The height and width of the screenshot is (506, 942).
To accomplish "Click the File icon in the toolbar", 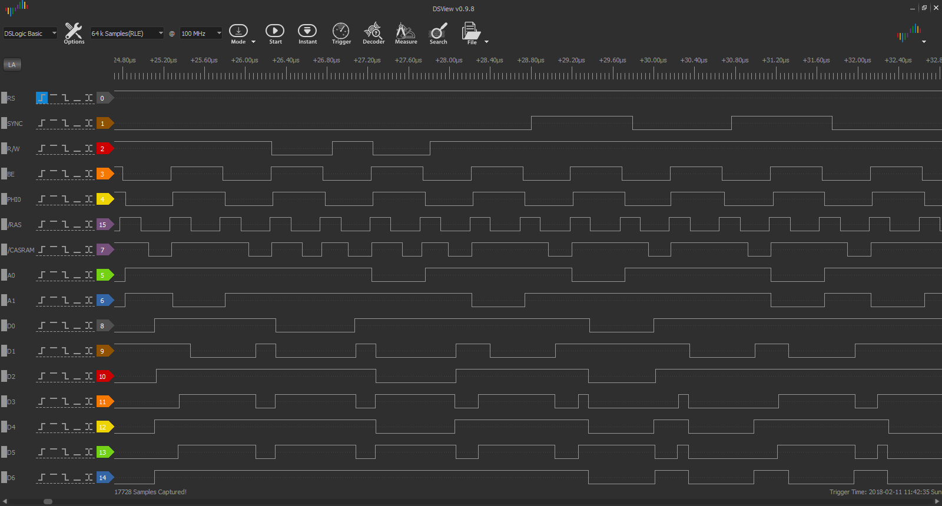I will coord(470,33).
